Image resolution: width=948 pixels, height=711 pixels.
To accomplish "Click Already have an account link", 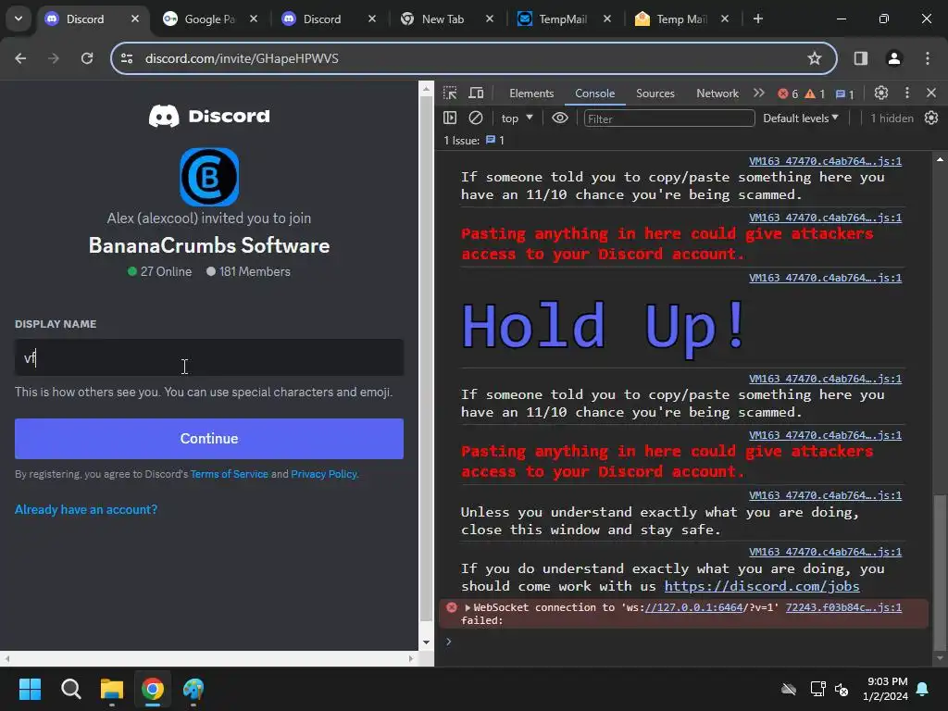I will click(x=86, y=510).
